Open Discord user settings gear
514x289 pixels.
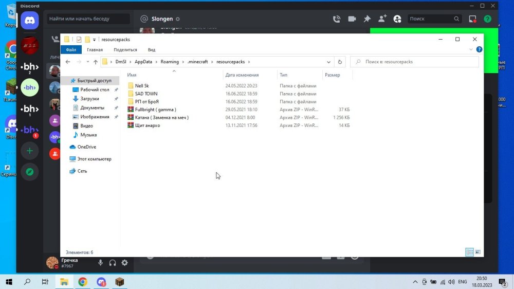click(x=124, y=263)
